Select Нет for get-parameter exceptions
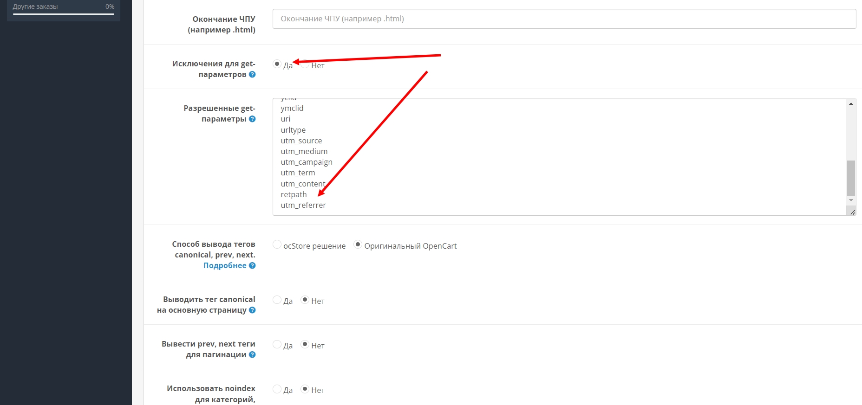 coord(305,64)
